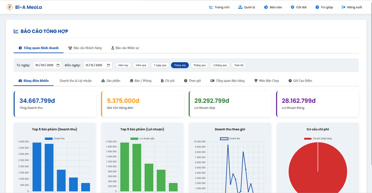Open the calendar picker in Đến ngày field
This screenshot has width=372, height=193.
(x=109, y=65)
